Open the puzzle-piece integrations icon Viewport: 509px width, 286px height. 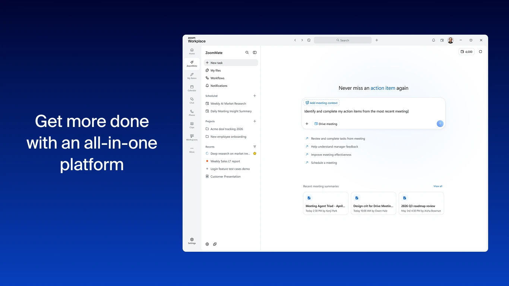(215, 244)
